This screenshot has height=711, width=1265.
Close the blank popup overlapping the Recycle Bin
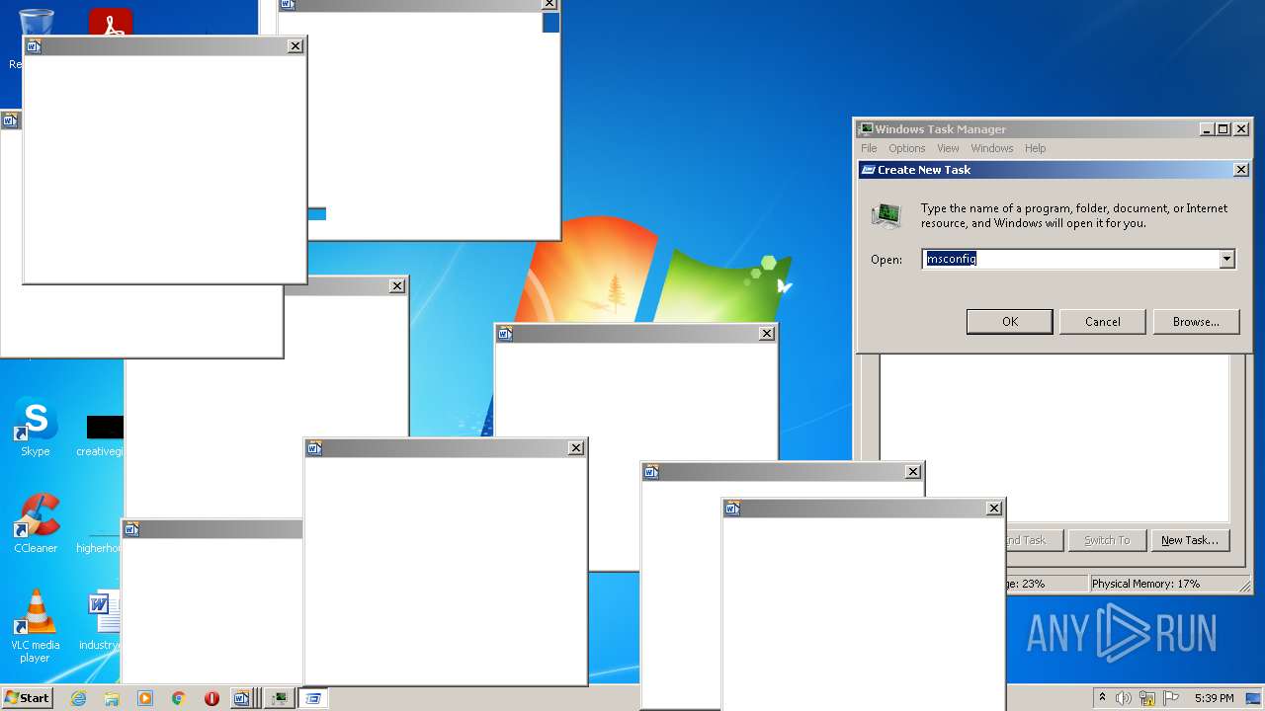(295, 45)
